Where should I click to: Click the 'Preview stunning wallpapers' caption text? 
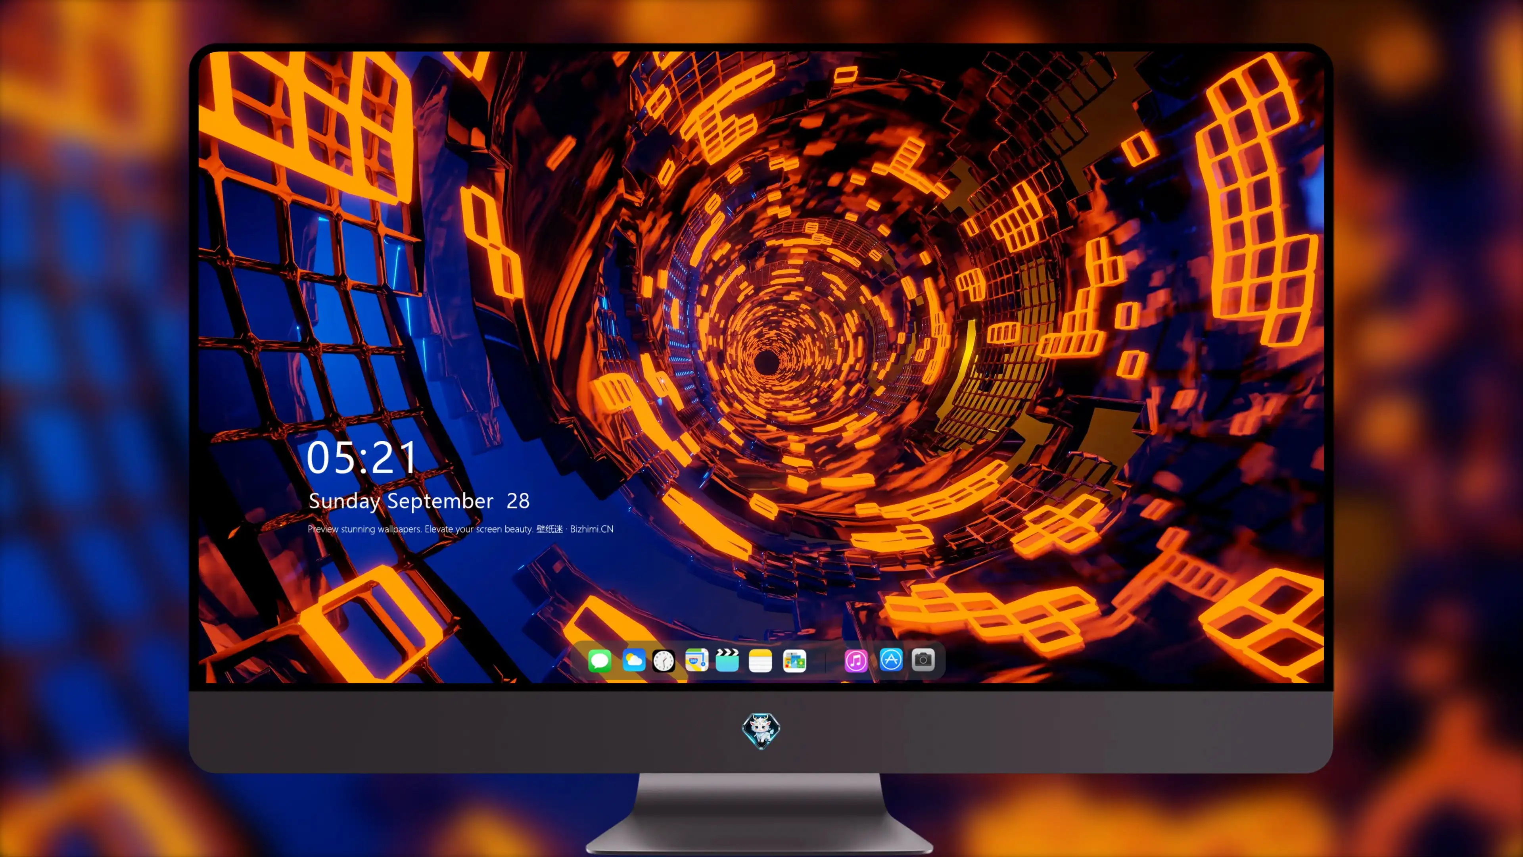coord(460,529)
